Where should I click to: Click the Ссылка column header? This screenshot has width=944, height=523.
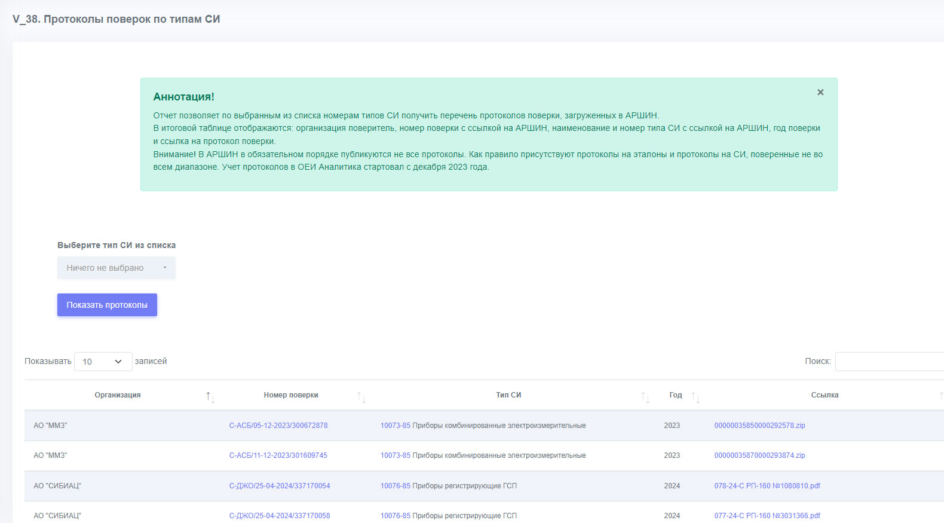[x=825, y=395]
